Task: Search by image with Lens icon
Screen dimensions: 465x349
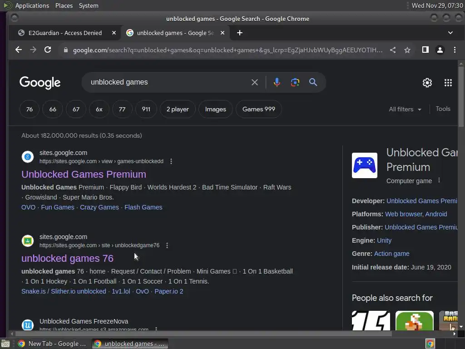Action: 295,82
